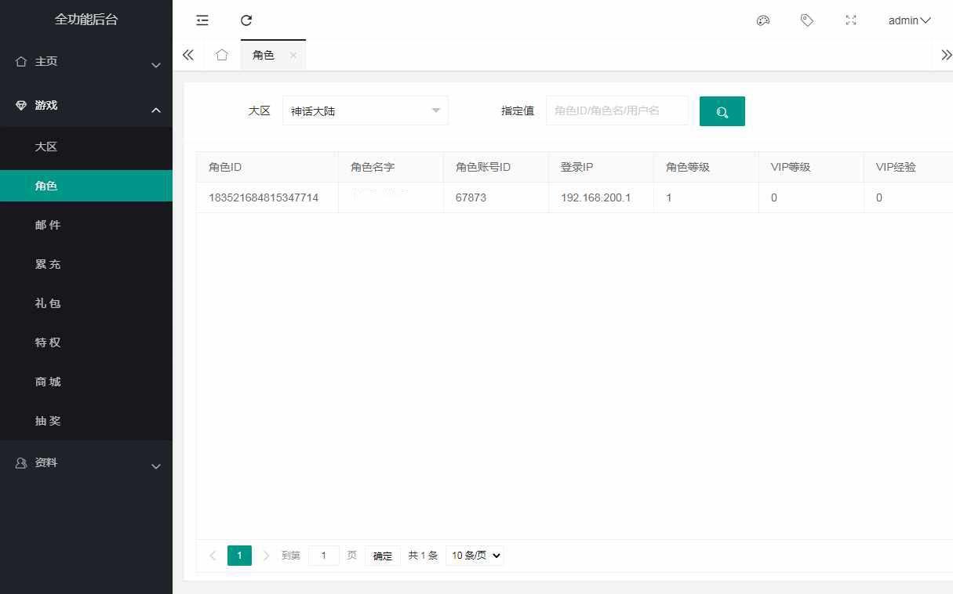The height and width of the screenshot is (594, 953).
Task: Expand the 资料 sidebar menu
Action: click(86, 463)
